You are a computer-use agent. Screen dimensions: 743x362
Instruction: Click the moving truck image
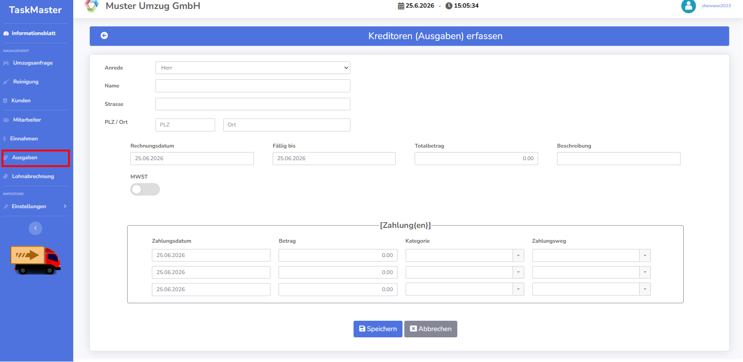(35, 260)
